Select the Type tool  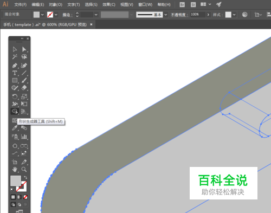[x=15, y=73]
